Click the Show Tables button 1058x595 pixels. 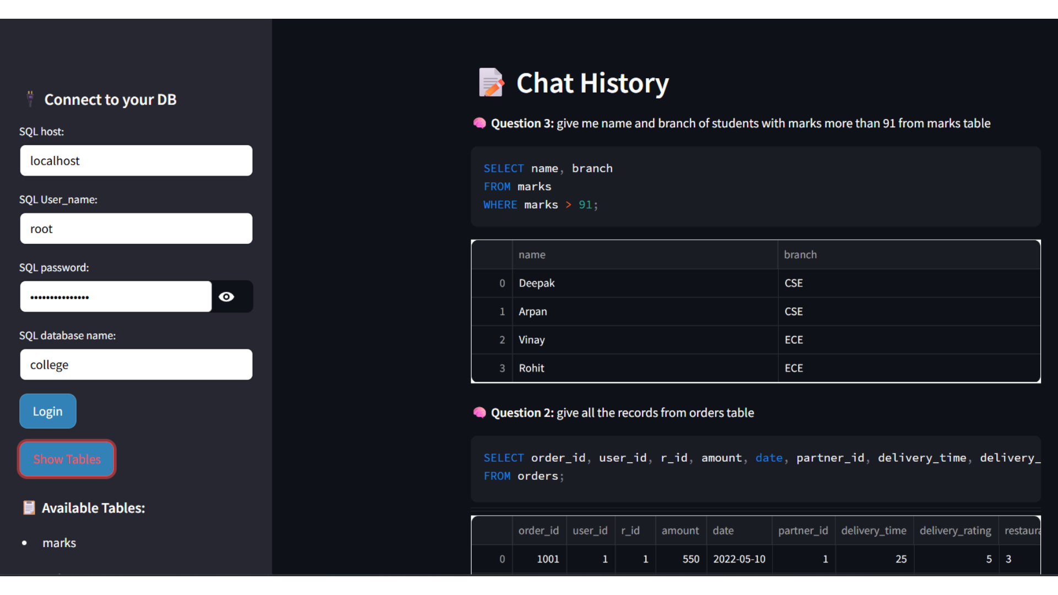[x=67, y=459]
